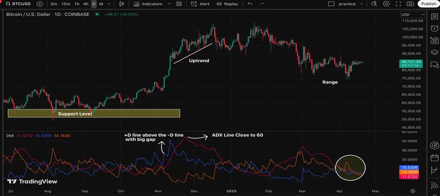The image size is (440, 196).
Task: Open the USD currency dropdown
Action: click(412, 15)
